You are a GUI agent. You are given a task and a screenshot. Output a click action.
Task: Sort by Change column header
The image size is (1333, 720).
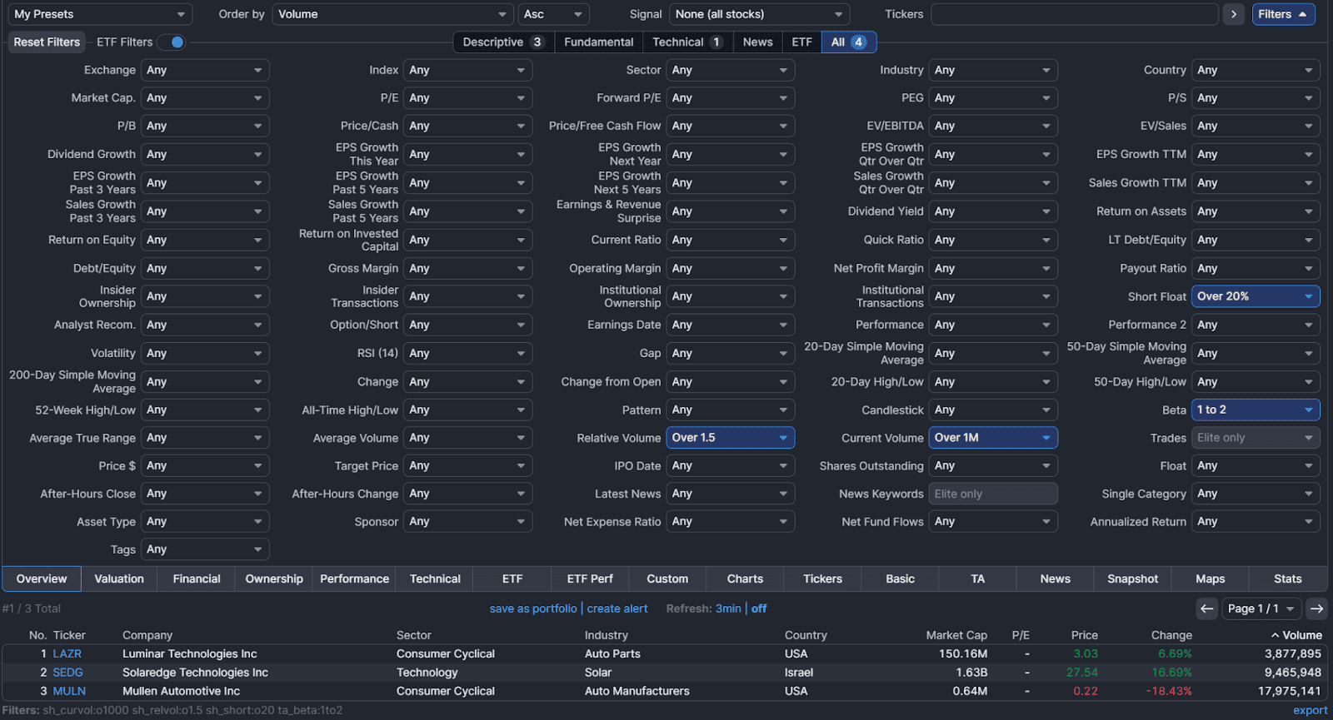(x=1171, y=635)
